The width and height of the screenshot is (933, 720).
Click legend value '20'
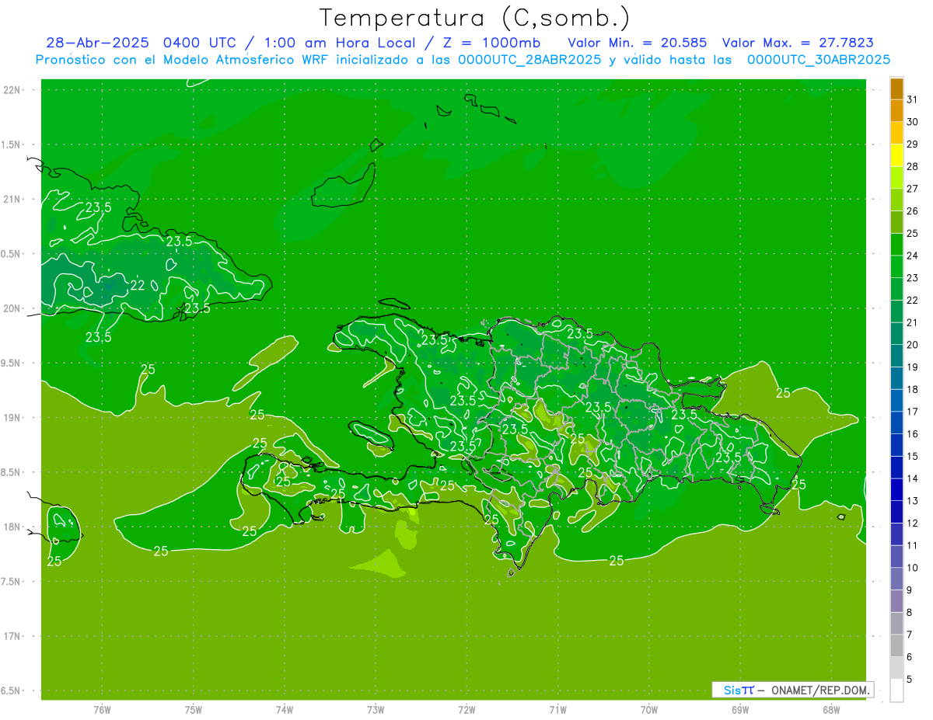pos(913,345)
